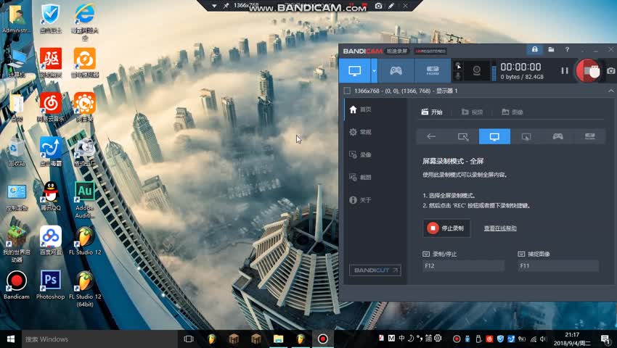Open FL Studio 12 (64bit) desktop shortcut

coord(85,289)
